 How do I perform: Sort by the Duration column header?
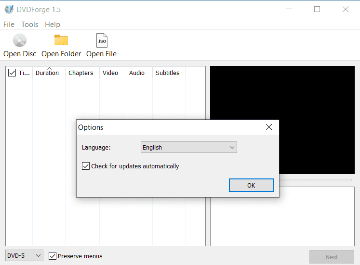click(x=49, y=73)
